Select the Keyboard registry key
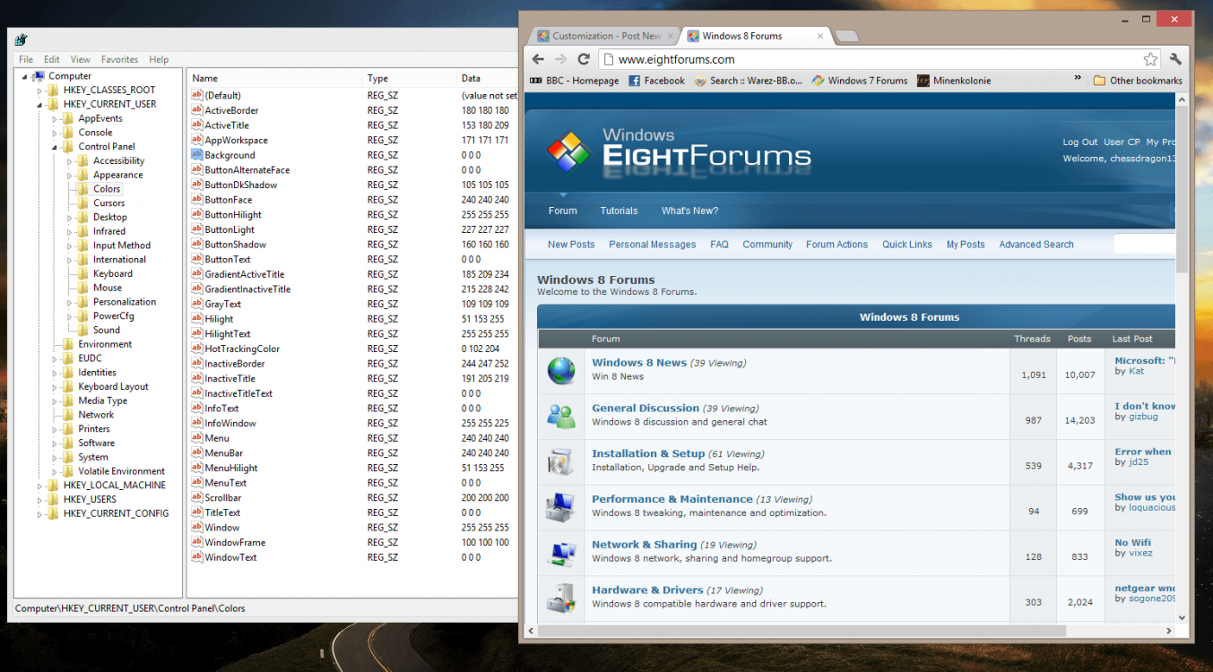Viewport: 1213px width, 672px height. click(x=112, y=274)
